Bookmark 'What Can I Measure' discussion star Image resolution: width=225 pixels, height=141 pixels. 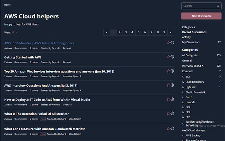pyautogui.click(x=168, y=128)
